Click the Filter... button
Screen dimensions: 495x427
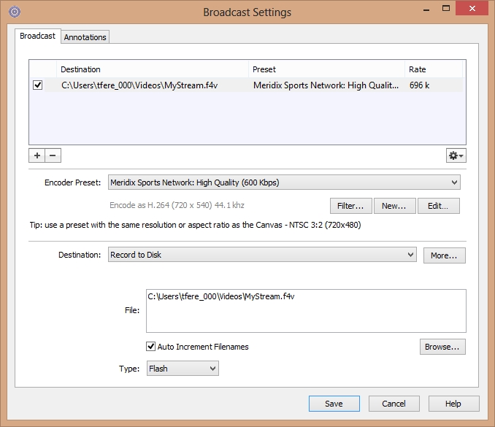click(x=350, y=206)
